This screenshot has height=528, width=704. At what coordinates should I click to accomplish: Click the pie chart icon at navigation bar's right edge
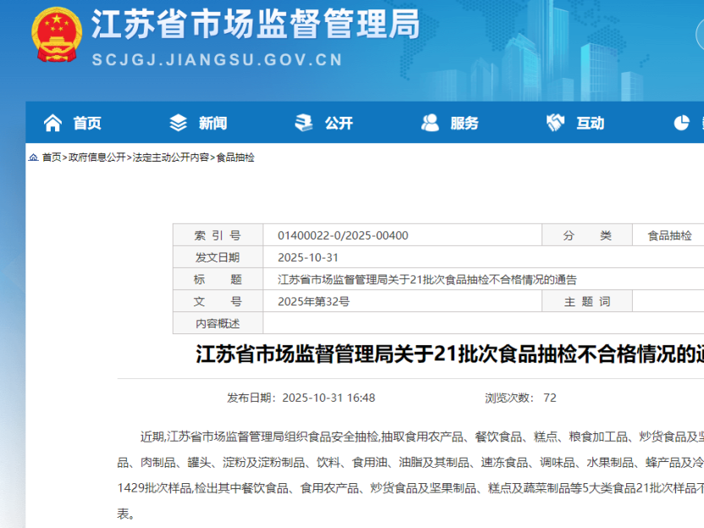click(682, 124)
